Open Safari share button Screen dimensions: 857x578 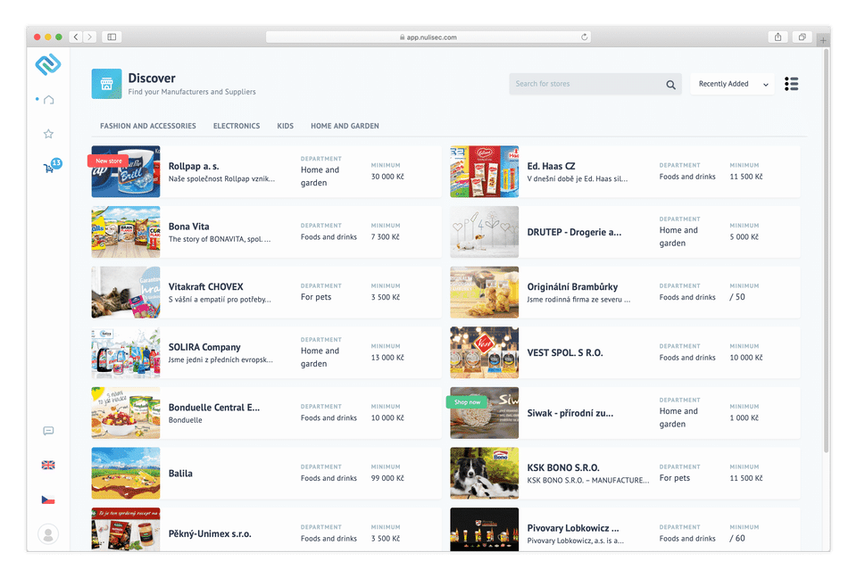point(778,37)
